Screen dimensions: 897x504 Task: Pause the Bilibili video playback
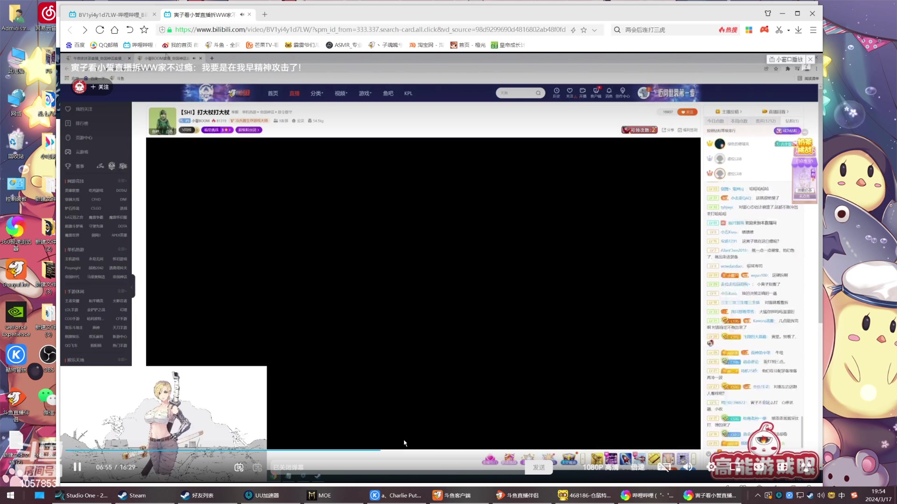coord(78,467)
